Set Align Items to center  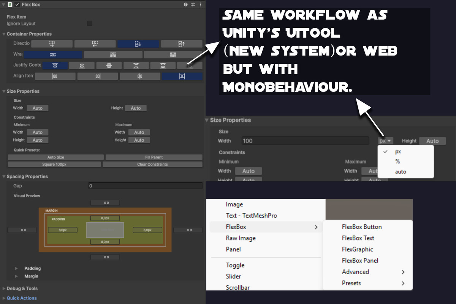click(x=140, y=76)
